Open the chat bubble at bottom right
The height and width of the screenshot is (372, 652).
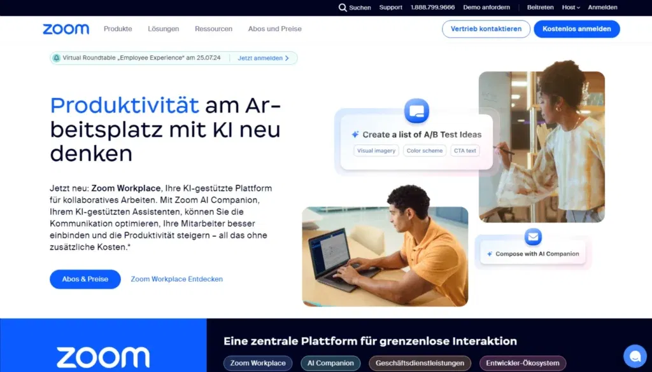click(x=635, y=355)
